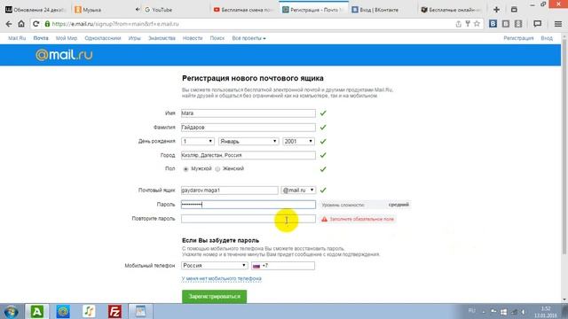Click the Почтовый ящик name field
This screenshot has width=568, height=319.
click(x=230, y=191)
